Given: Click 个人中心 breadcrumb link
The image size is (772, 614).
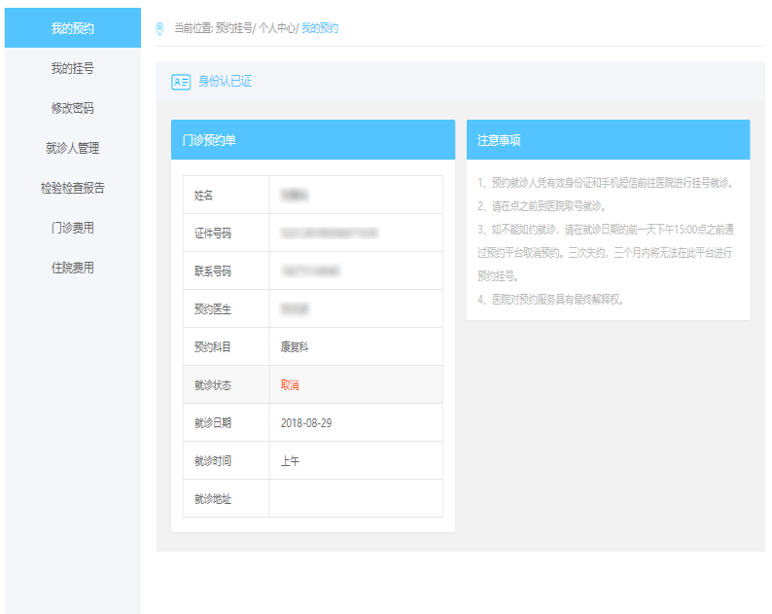Looking at the screenshot, I should coord(276,29).
